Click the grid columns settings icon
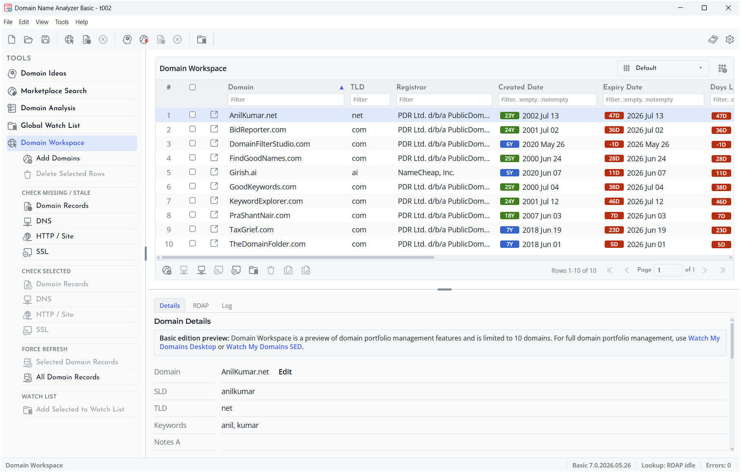 coord(722,68)
